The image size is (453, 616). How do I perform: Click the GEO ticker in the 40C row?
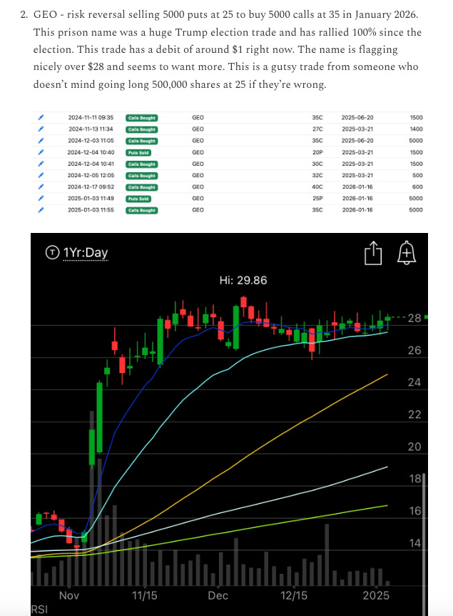click(198, 187)
